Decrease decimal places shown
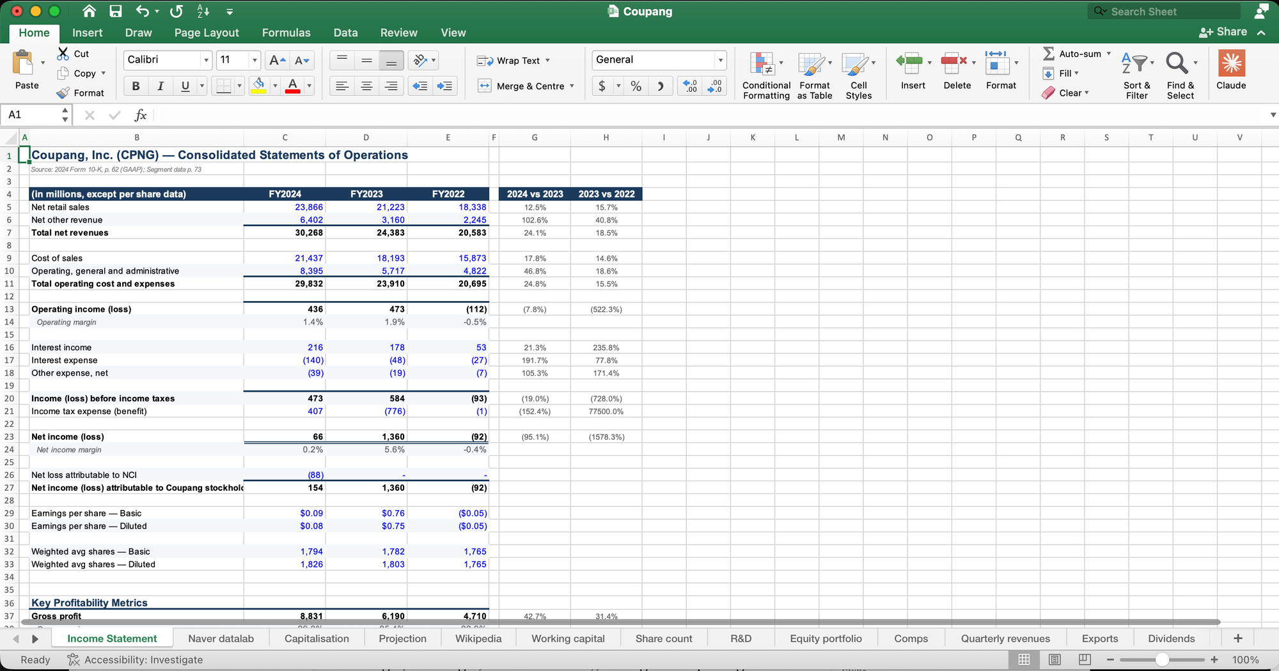The width and height of the screenshot is (1279, 671). pyautogui.click(x=714, y=86)
